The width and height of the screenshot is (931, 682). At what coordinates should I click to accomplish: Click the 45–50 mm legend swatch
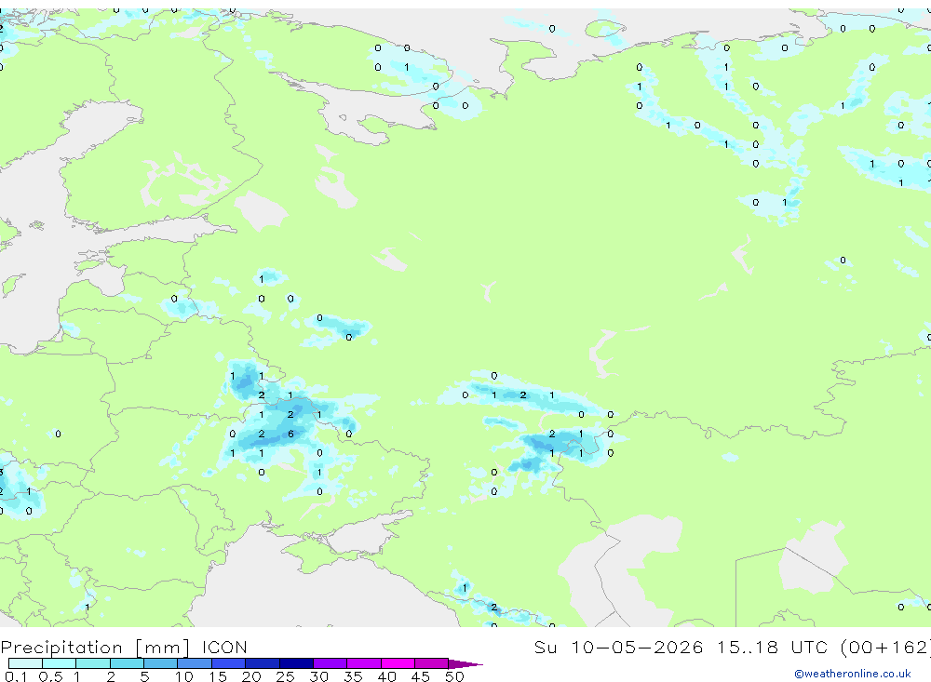(x=432, y=663)
